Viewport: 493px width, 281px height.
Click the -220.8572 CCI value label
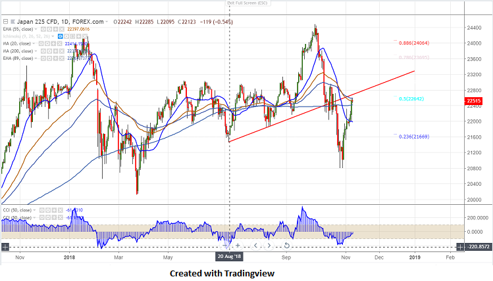click(x=478, y=247)
